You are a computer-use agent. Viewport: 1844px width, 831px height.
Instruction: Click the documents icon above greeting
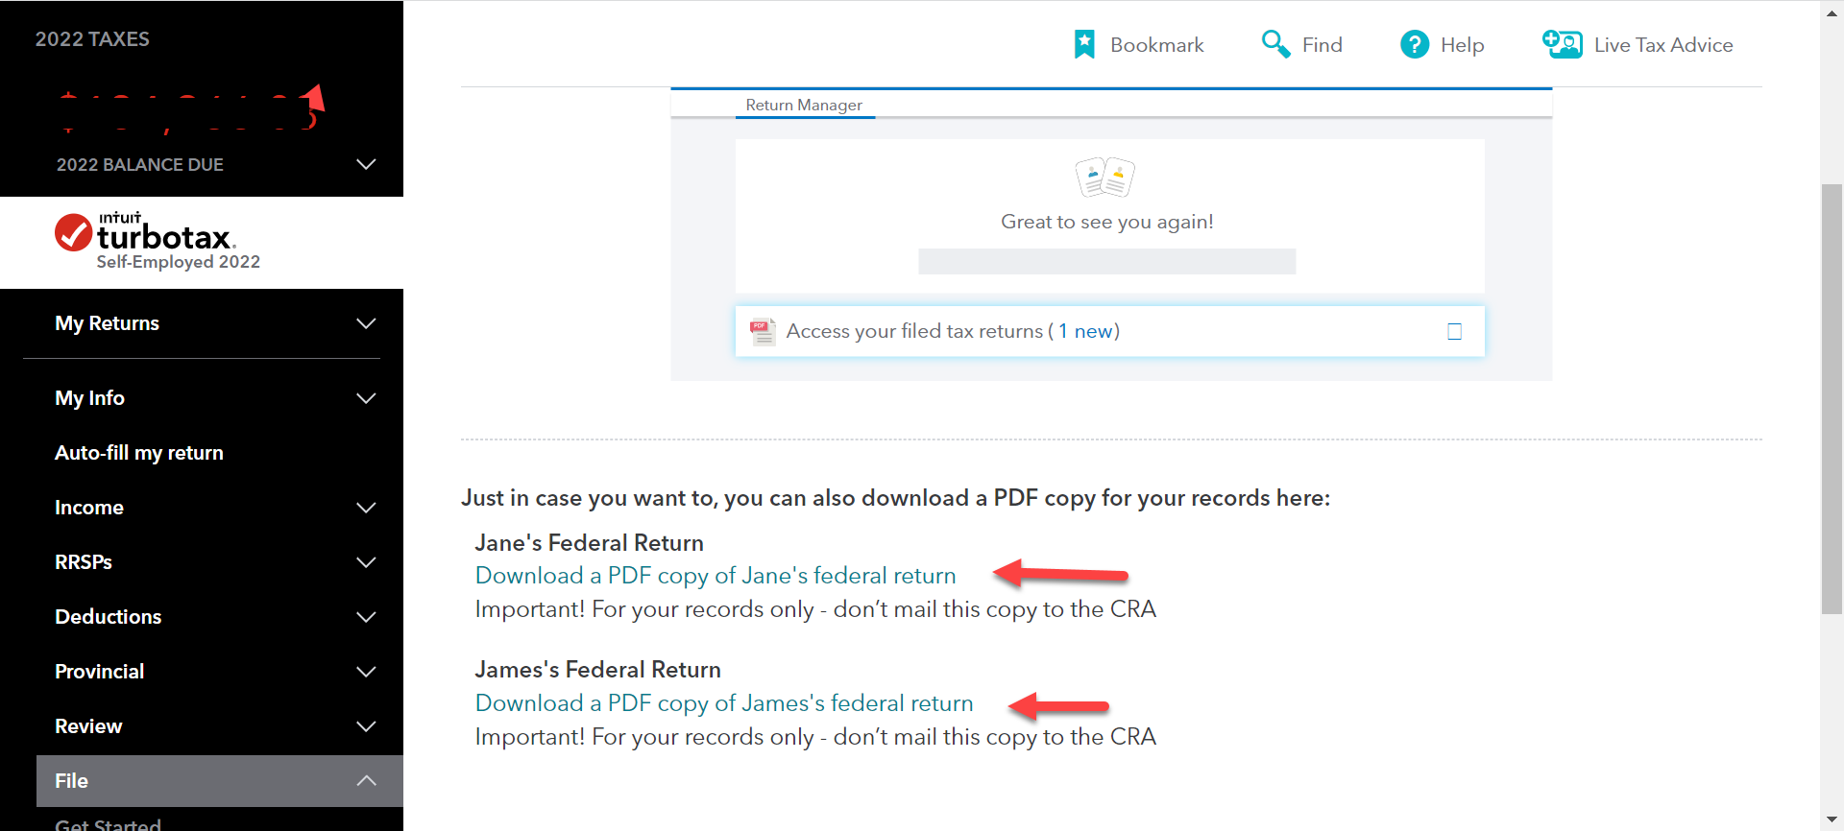[1105, 177]
